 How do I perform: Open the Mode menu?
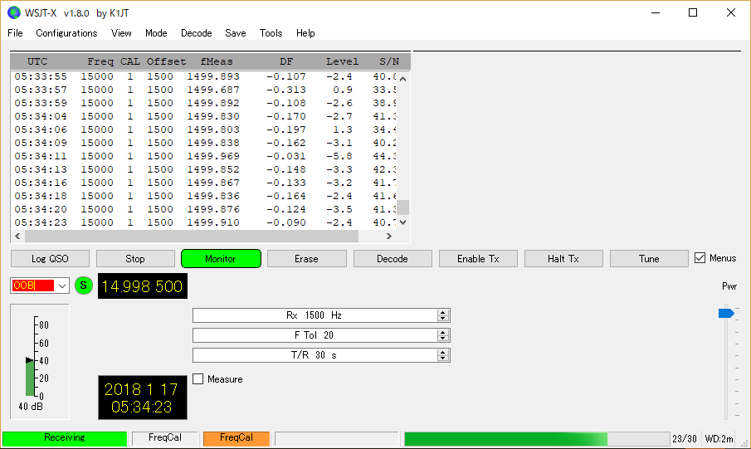point(156,33)
